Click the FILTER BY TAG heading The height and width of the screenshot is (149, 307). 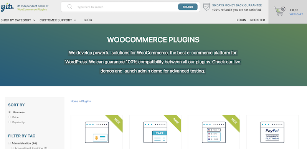pos(22,136)
